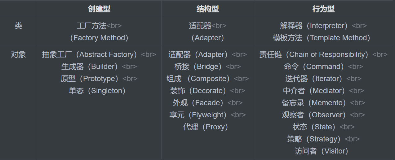Viewport: 395px width, 160px height.
Task: Click the 桥接 Bridge entry
Action: (x=198, y=67)
